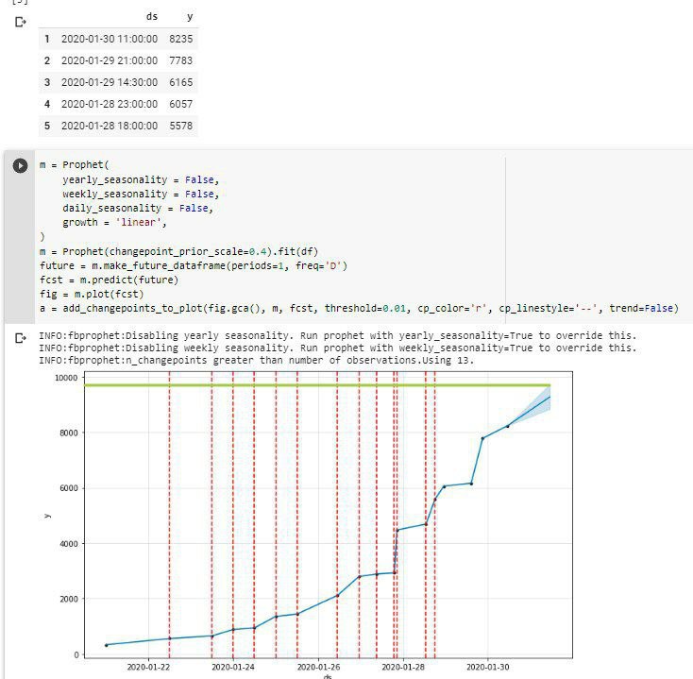693x679 pixels.
Task: Select cell '2020-01-28 23:00:00'
Action: point(110,104)
